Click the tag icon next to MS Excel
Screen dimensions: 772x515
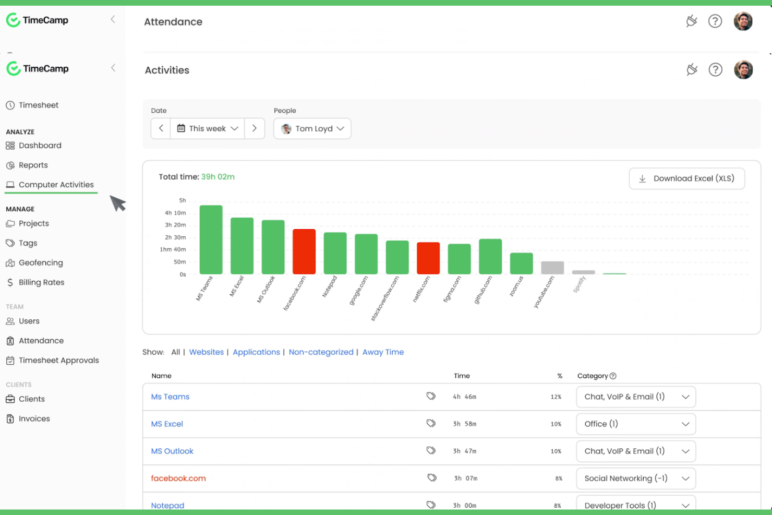[x=431, y=423]
